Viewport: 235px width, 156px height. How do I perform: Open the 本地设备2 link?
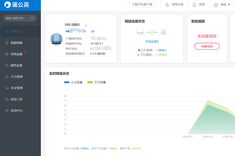tap(152, 42)
